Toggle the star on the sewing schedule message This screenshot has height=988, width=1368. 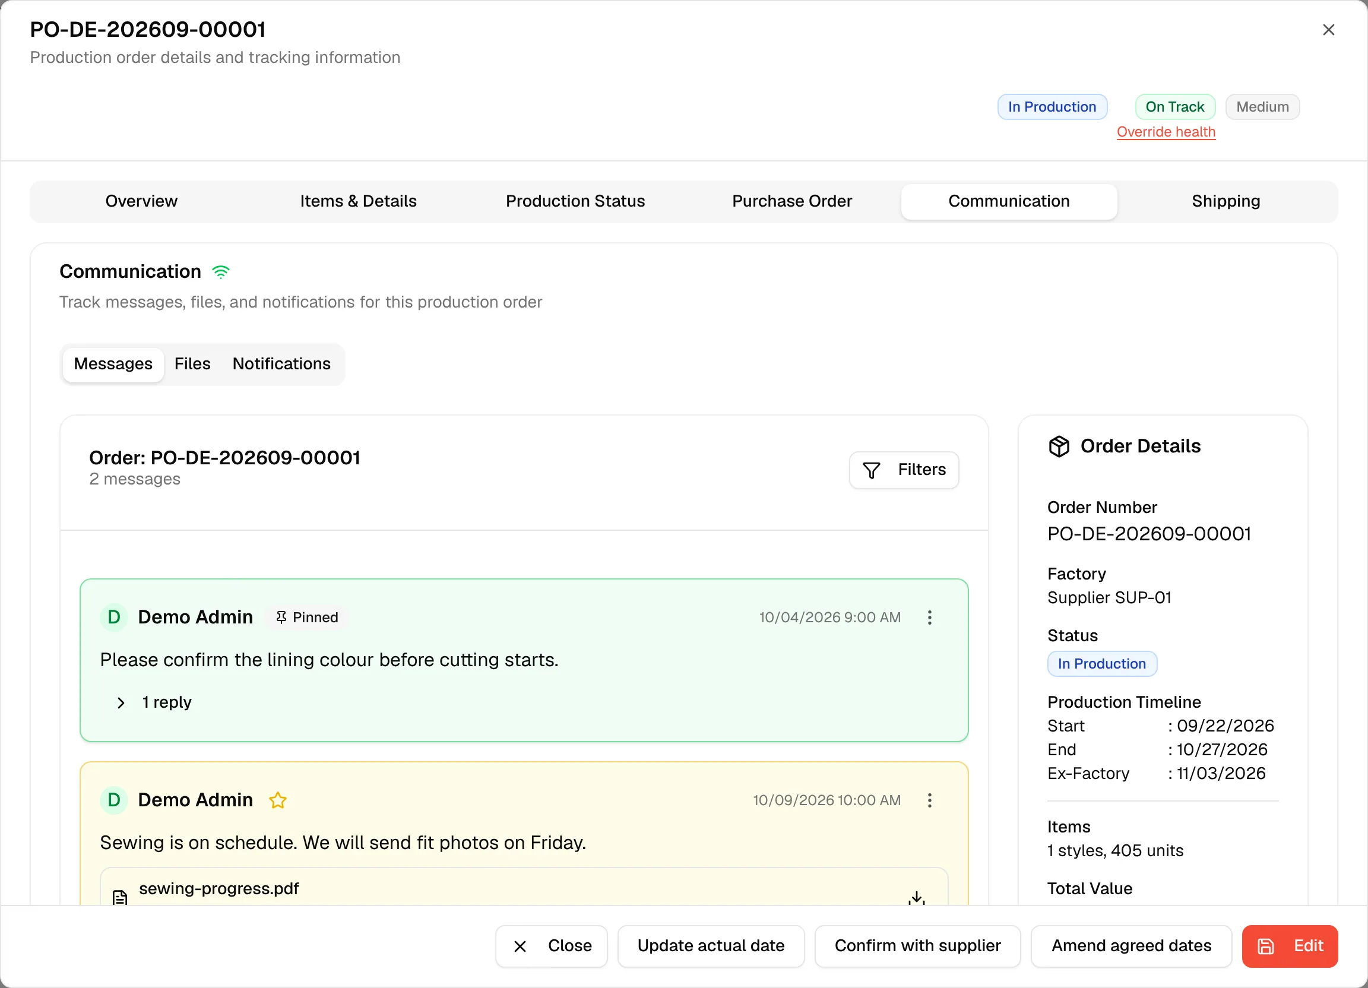pyautogui.click(x=277, y=800)
